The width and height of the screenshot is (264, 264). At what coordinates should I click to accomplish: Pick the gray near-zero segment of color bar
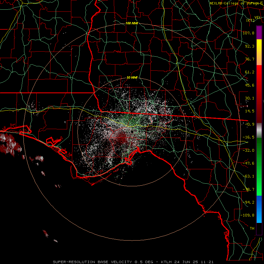[259, 131]
